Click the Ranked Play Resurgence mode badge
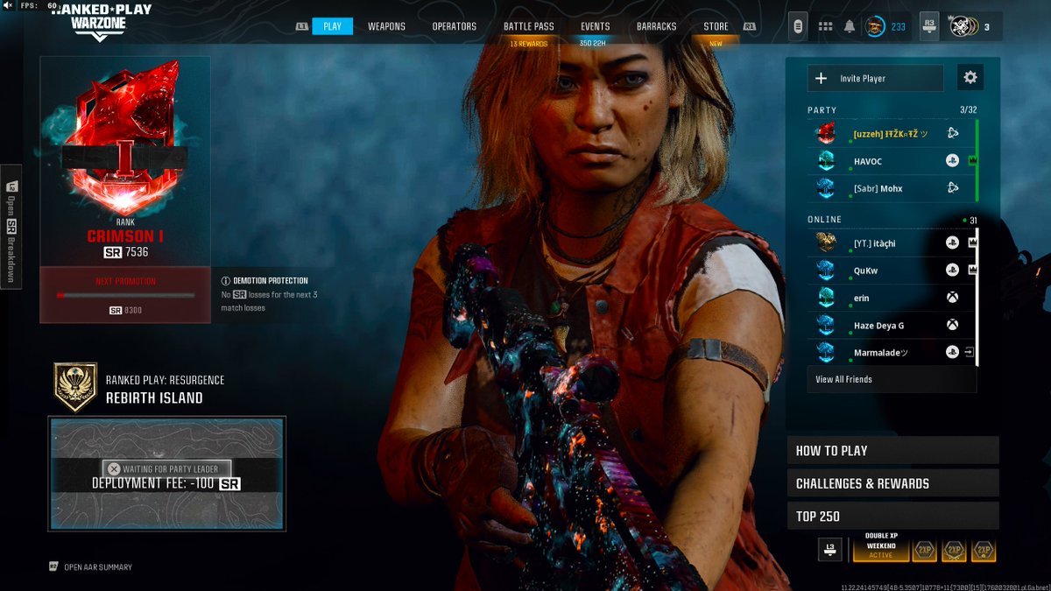Image resolution: width=1051 pixels, height=591 pixels. [x=75, y=388]
